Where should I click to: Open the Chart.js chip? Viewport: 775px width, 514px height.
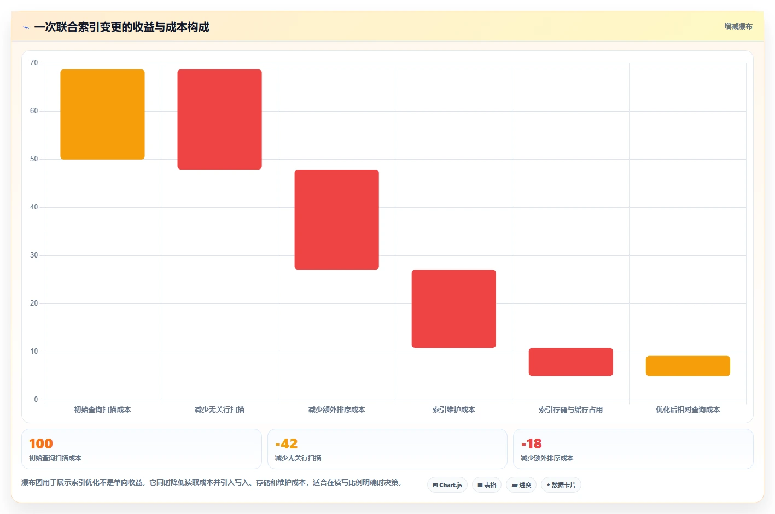click(x=447, y=485)
